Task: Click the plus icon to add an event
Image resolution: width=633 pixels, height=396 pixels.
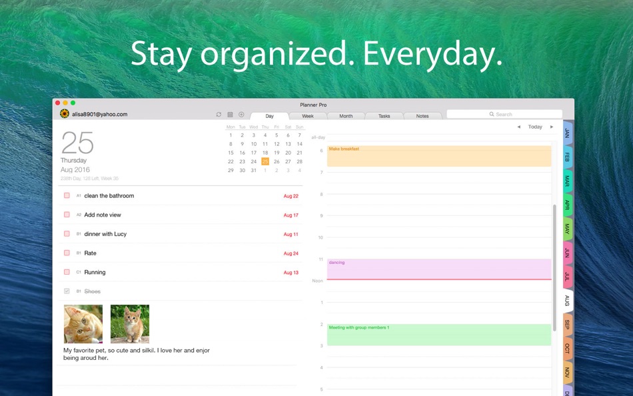Action: pos(241,115)
